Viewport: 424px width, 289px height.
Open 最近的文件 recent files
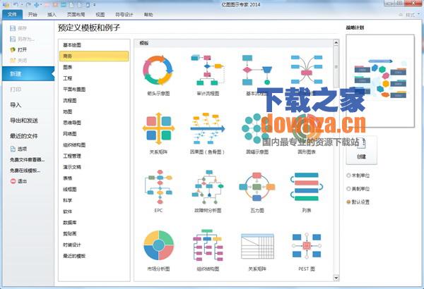click(x=24, y=136)
